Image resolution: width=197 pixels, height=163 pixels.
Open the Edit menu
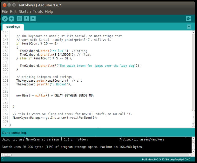[x=13, y=12]
